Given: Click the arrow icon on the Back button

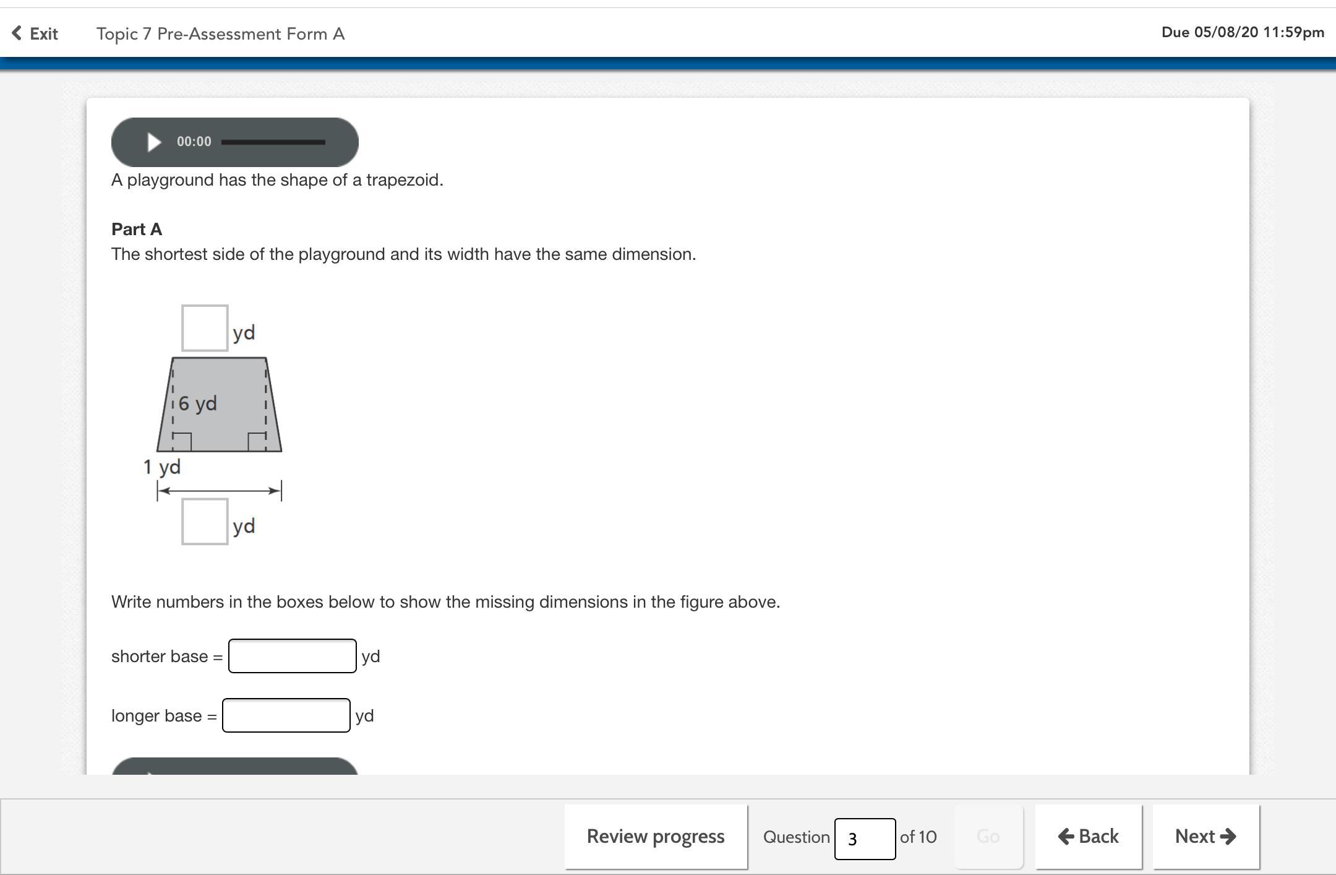Looking at the screenshot, I should click(x=1066, y=837).
